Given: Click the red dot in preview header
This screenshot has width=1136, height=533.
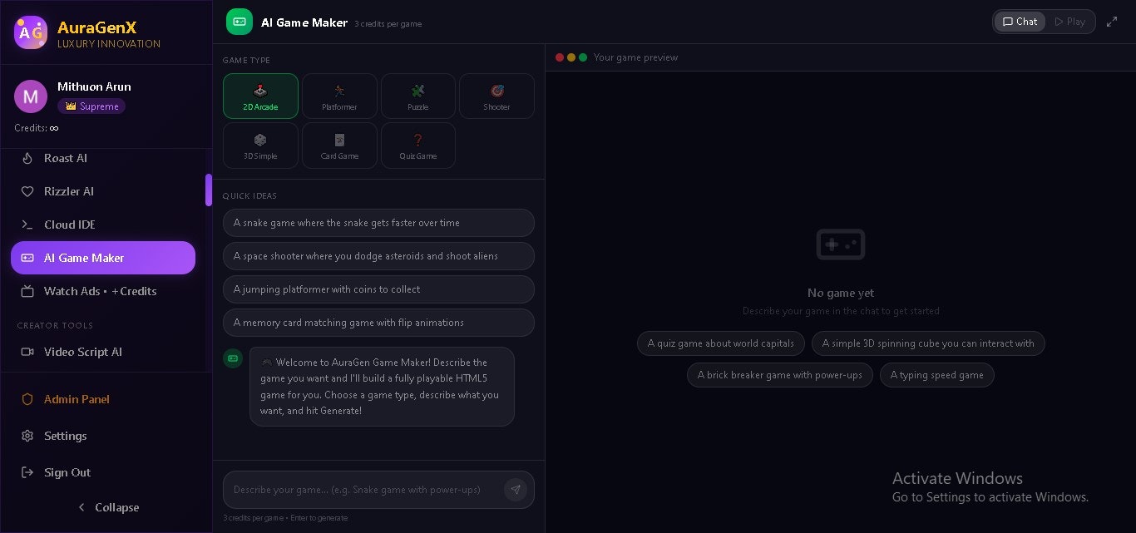Looking at the screenshot, I should tap(560, 57).
